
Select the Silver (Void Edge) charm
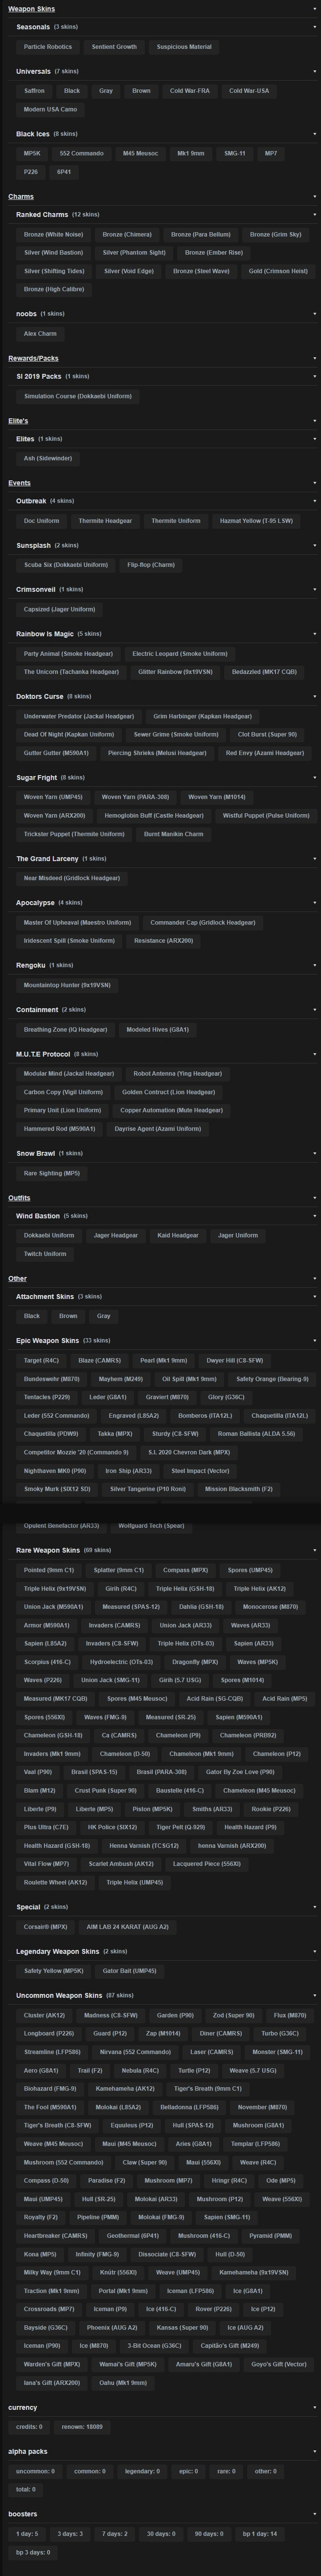pos(129,271)
